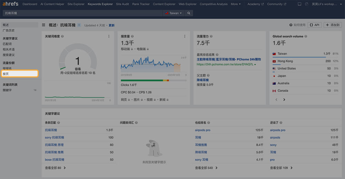Open Keywords Explorer menu
Screen dimensions: 345x179
click(100, 4)
